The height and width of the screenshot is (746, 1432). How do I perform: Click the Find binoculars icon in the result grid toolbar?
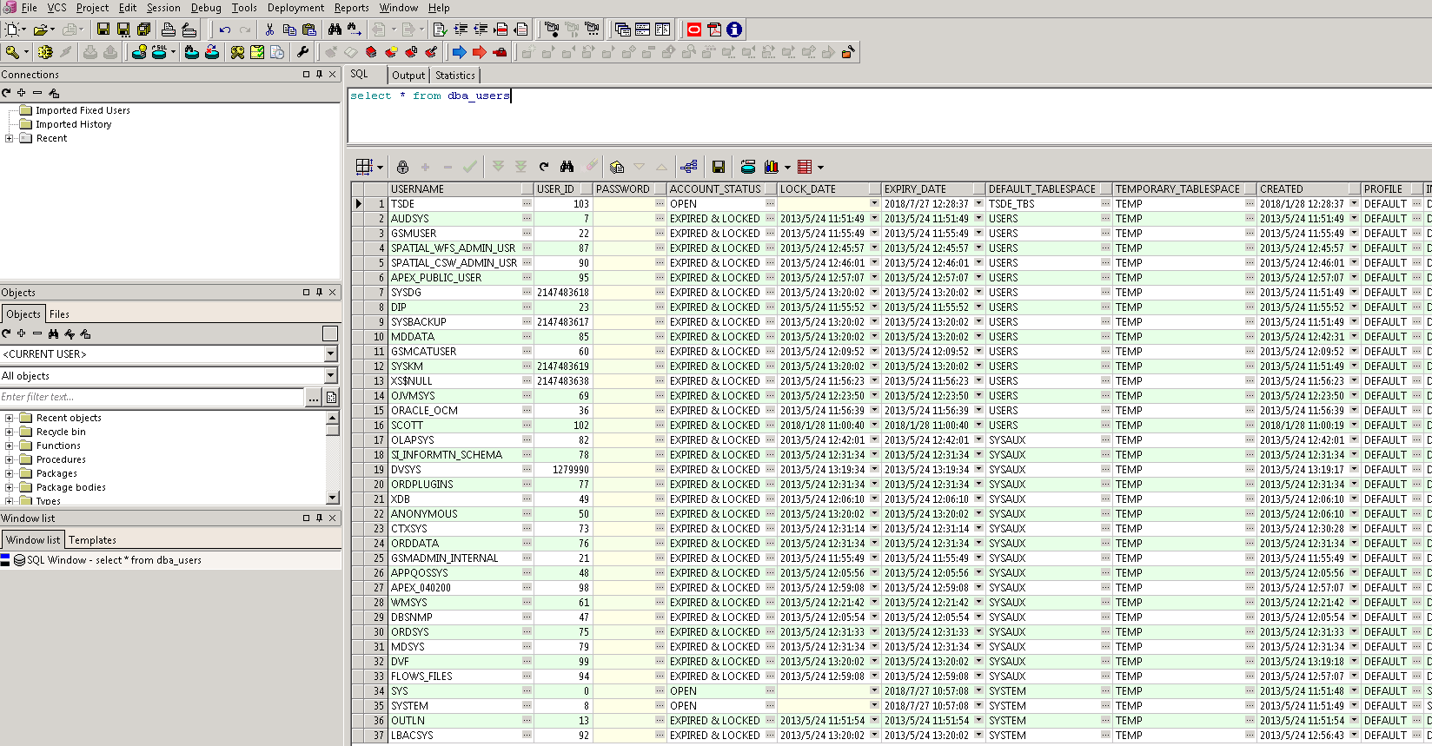(567, 167)
